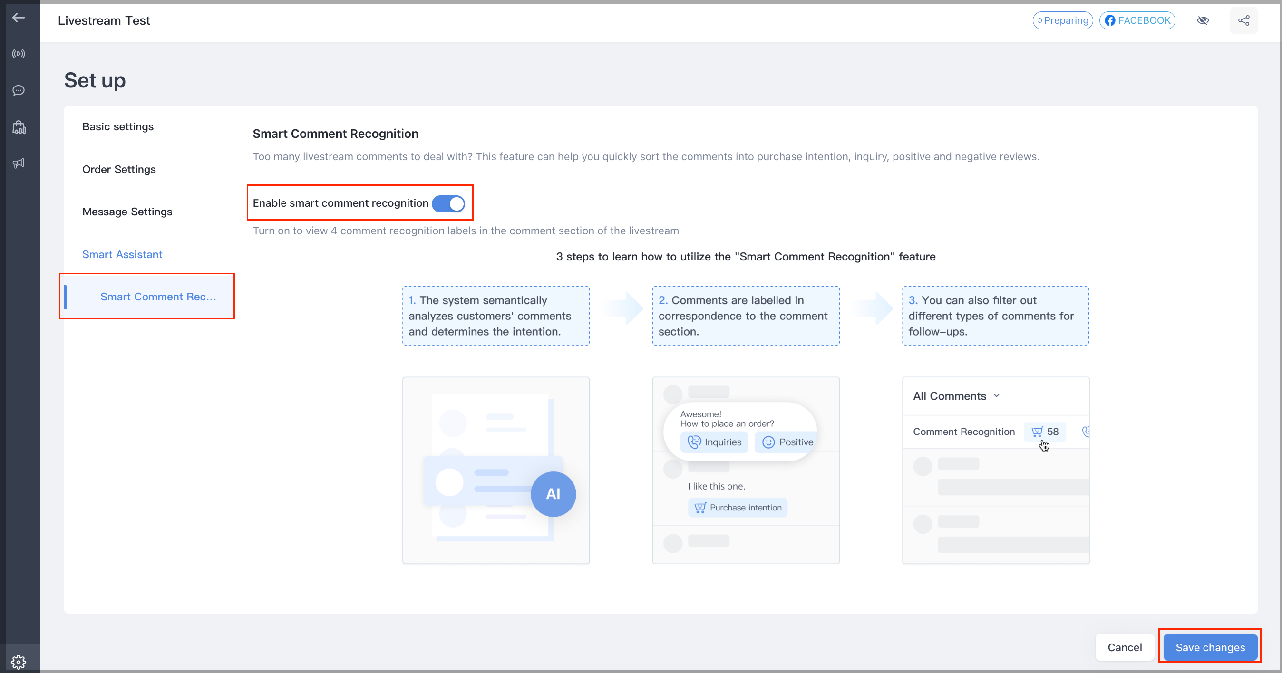Image resolution: width=1282 pixels, height=673 pixels.
Task: Click the shopping cart count 58 badge
Action: pyautogui.click(x=1045, y=432)
